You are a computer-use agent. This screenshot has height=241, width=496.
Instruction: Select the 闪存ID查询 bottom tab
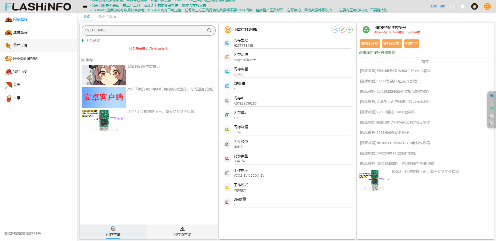pyautogui.click(x=182, y=232)
